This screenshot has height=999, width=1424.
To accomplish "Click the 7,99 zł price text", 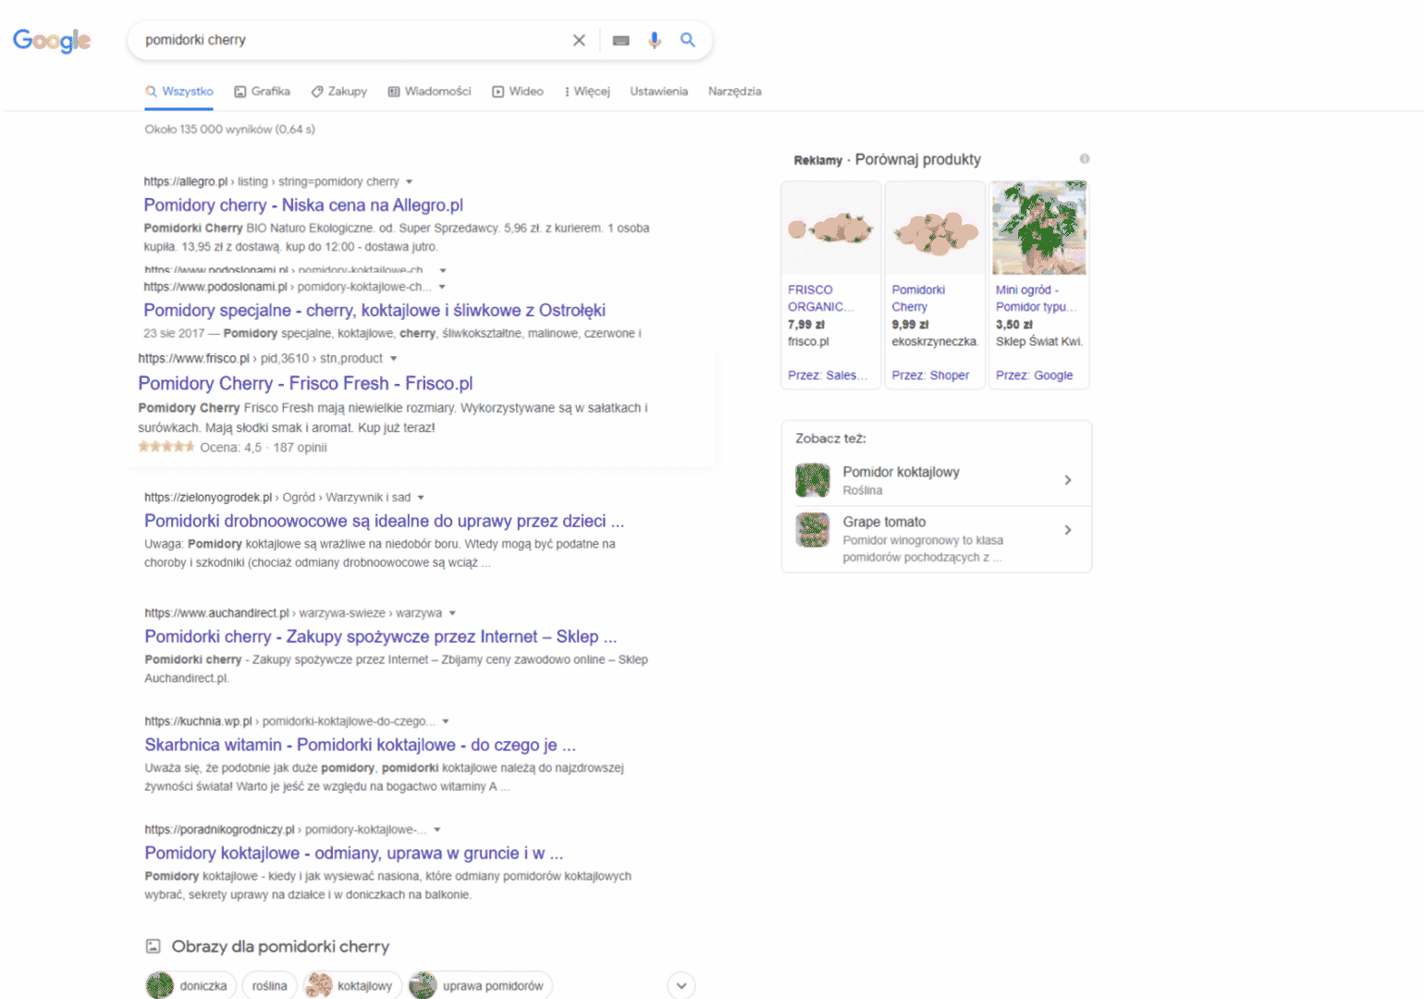I will coord(806,325).
